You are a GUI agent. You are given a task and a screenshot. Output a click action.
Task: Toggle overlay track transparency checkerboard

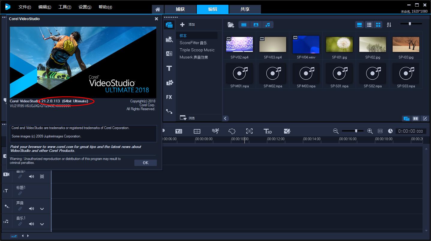(42, 176)
